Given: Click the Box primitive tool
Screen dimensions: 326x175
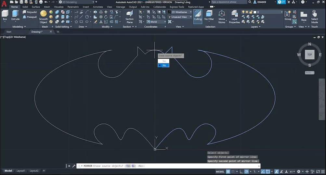Looking at the screenshot, I should 5,15.
